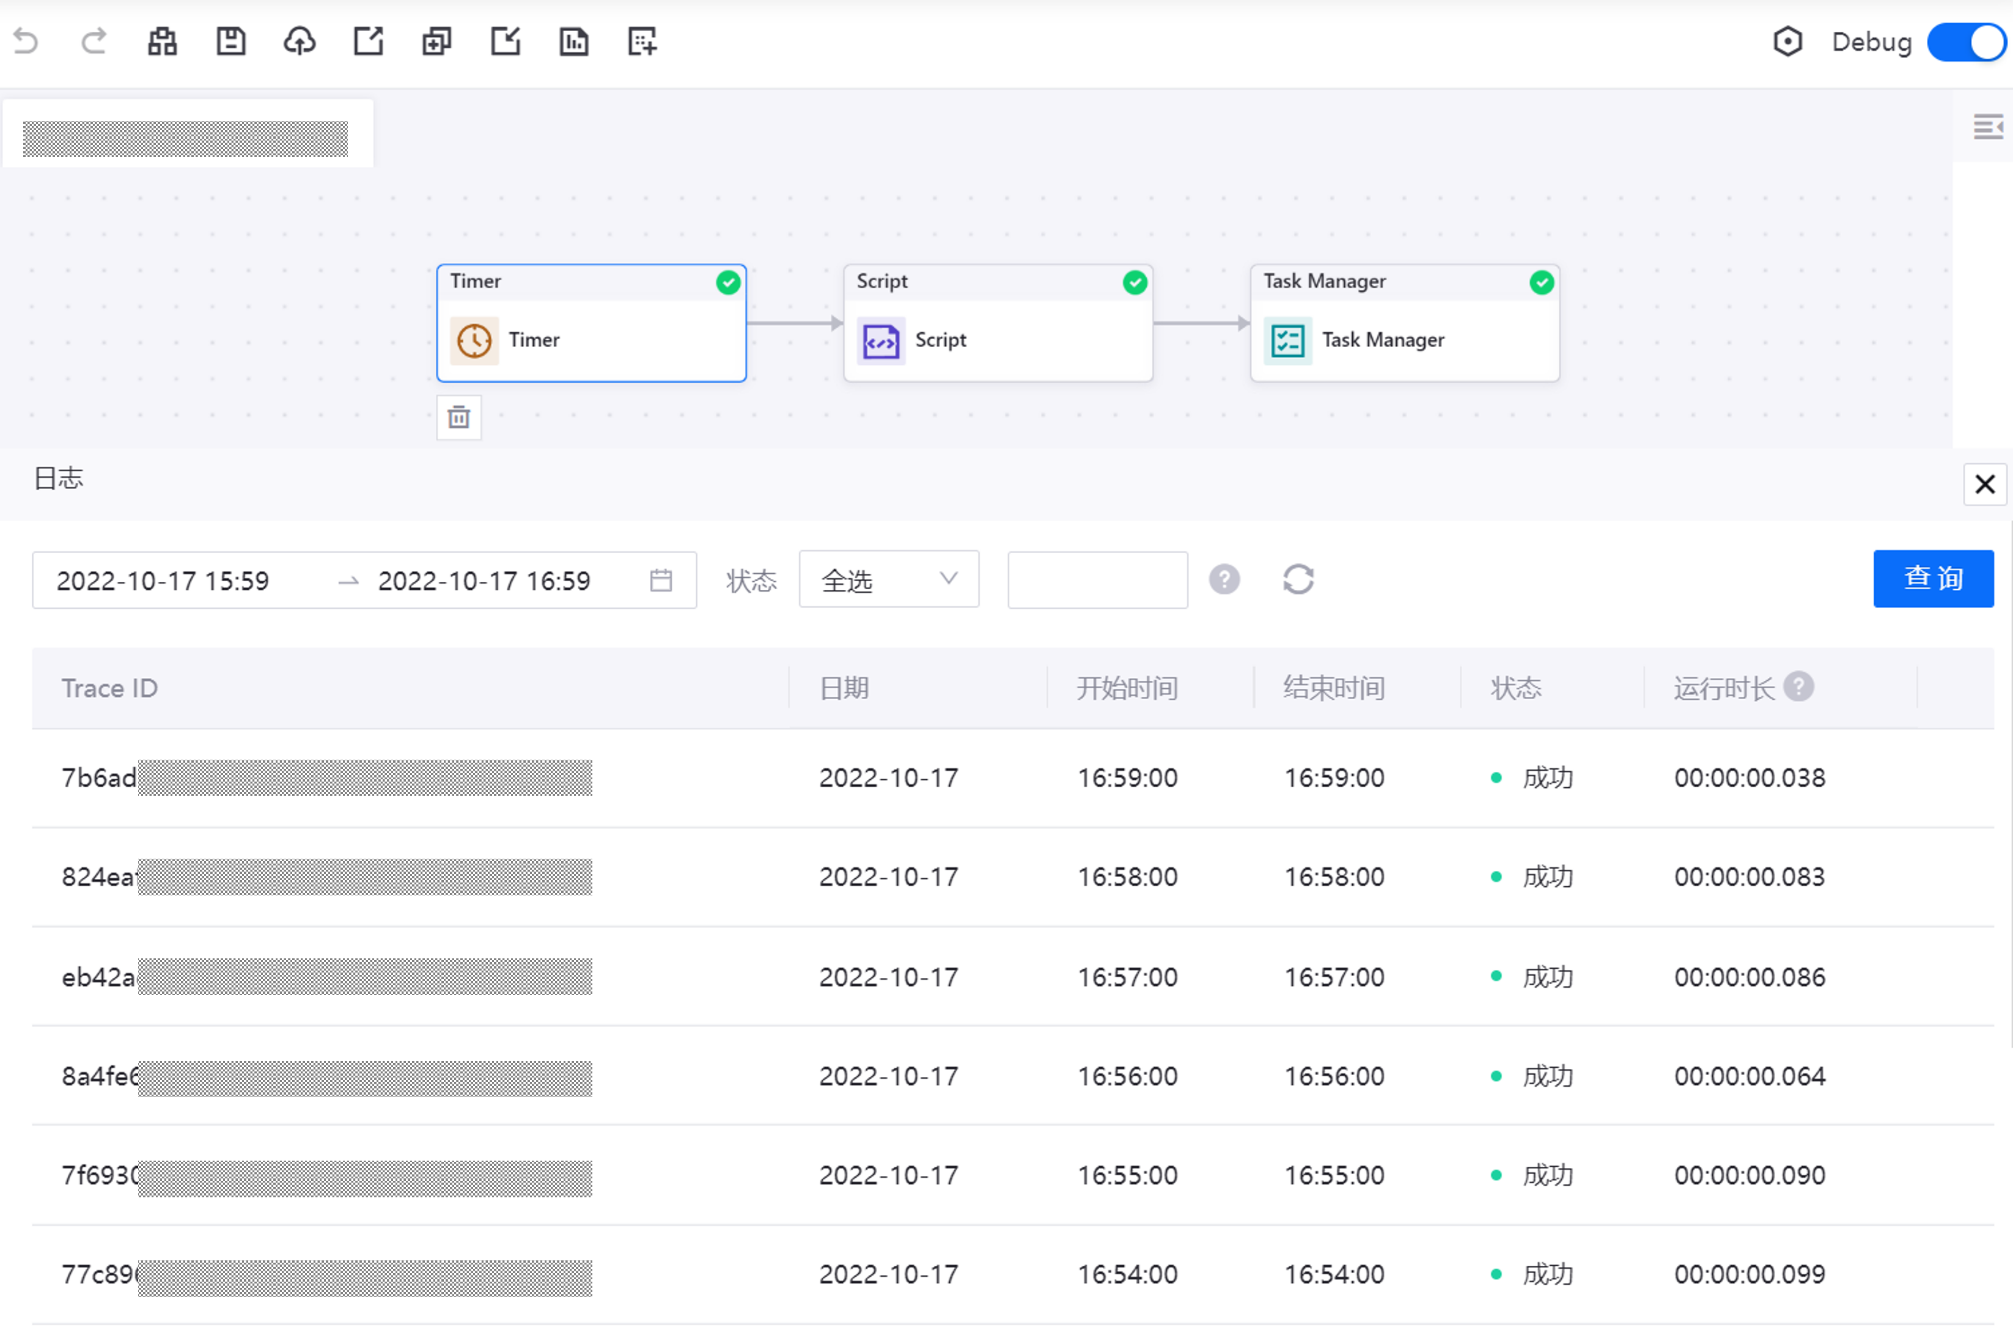Select the Script node on canvas

click(997, 324)
